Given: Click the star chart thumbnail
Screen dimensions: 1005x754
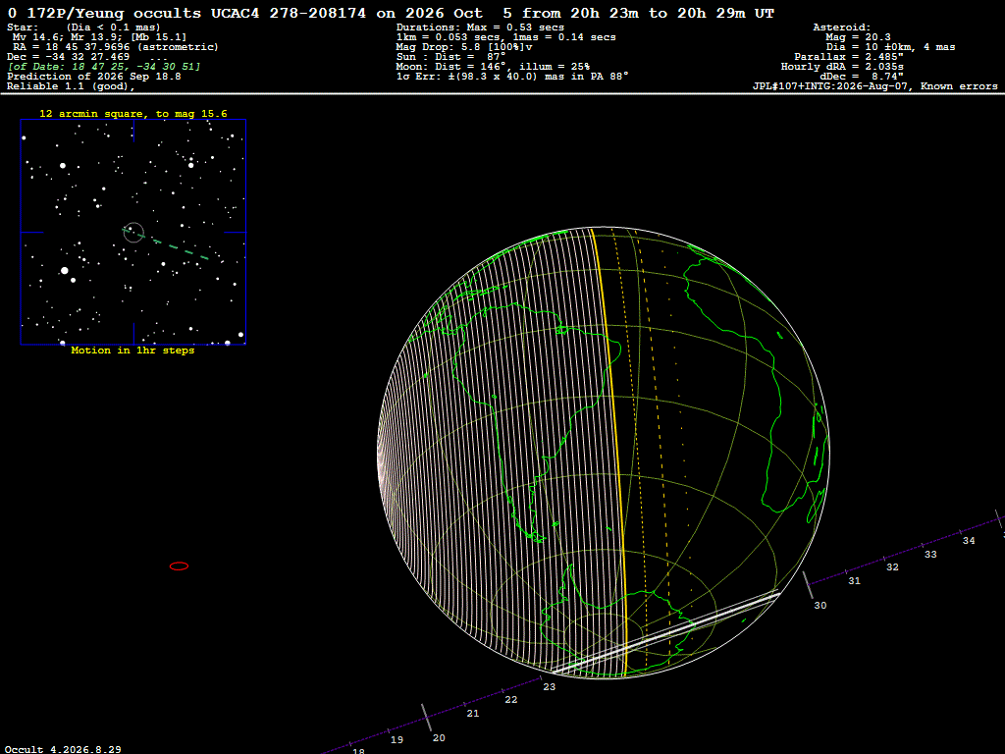Looking at the screenshot, I should point(133,232).
